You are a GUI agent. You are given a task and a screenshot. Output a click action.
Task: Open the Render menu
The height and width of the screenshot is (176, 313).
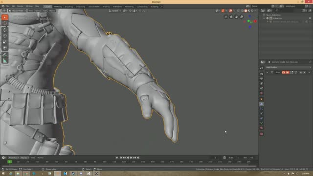(20, 6)
